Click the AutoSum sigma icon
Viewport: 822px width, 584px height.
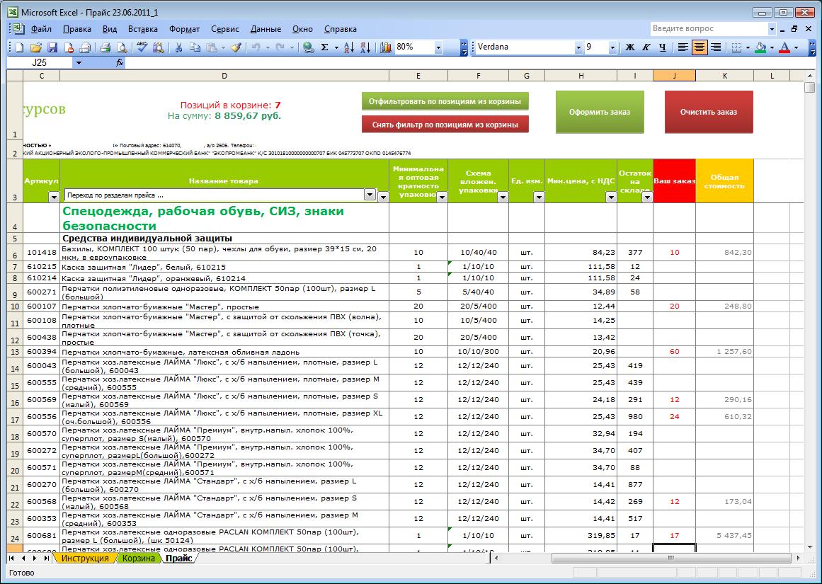coord(325,47)
